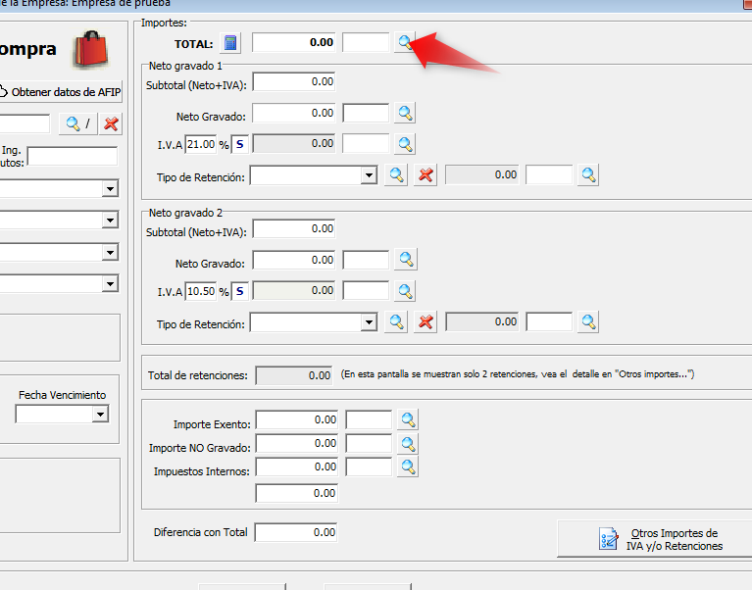Viewport: 752px width, 590px height.
Task: Open the Fecha Vencimiento date dropdown
Action: (x=99, y=415)
